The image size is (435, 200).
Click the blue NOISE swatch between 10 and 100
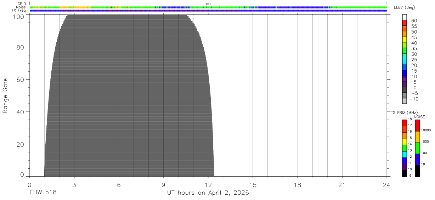point(417,159)
